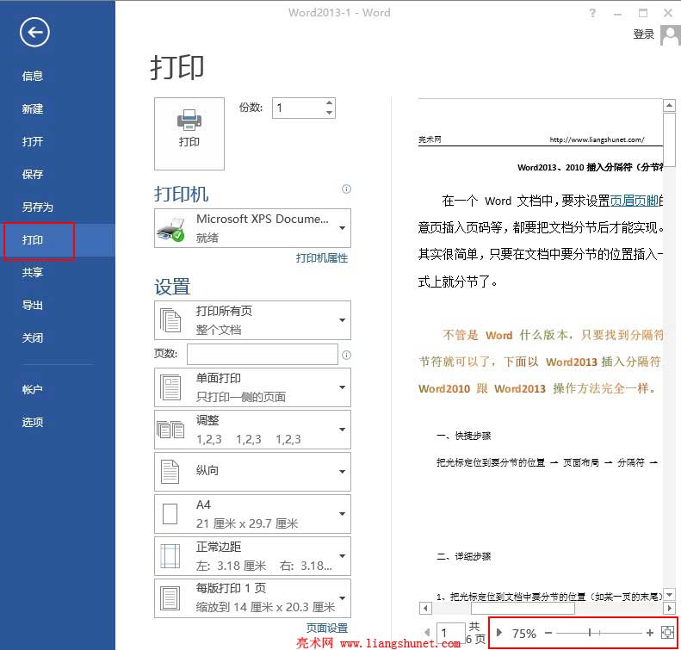This screenshot has height=650, width=681.
Task: Click the vertical preview scrollbar thumb
Action: click(669, 139)
